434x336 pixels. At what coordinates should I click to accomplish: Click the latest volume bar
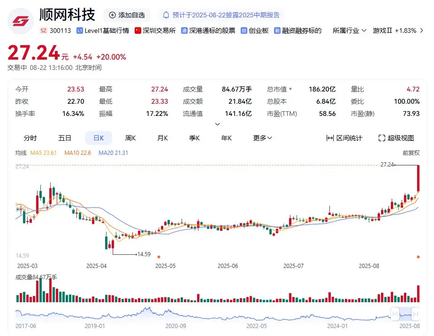[x=418, y=294]
